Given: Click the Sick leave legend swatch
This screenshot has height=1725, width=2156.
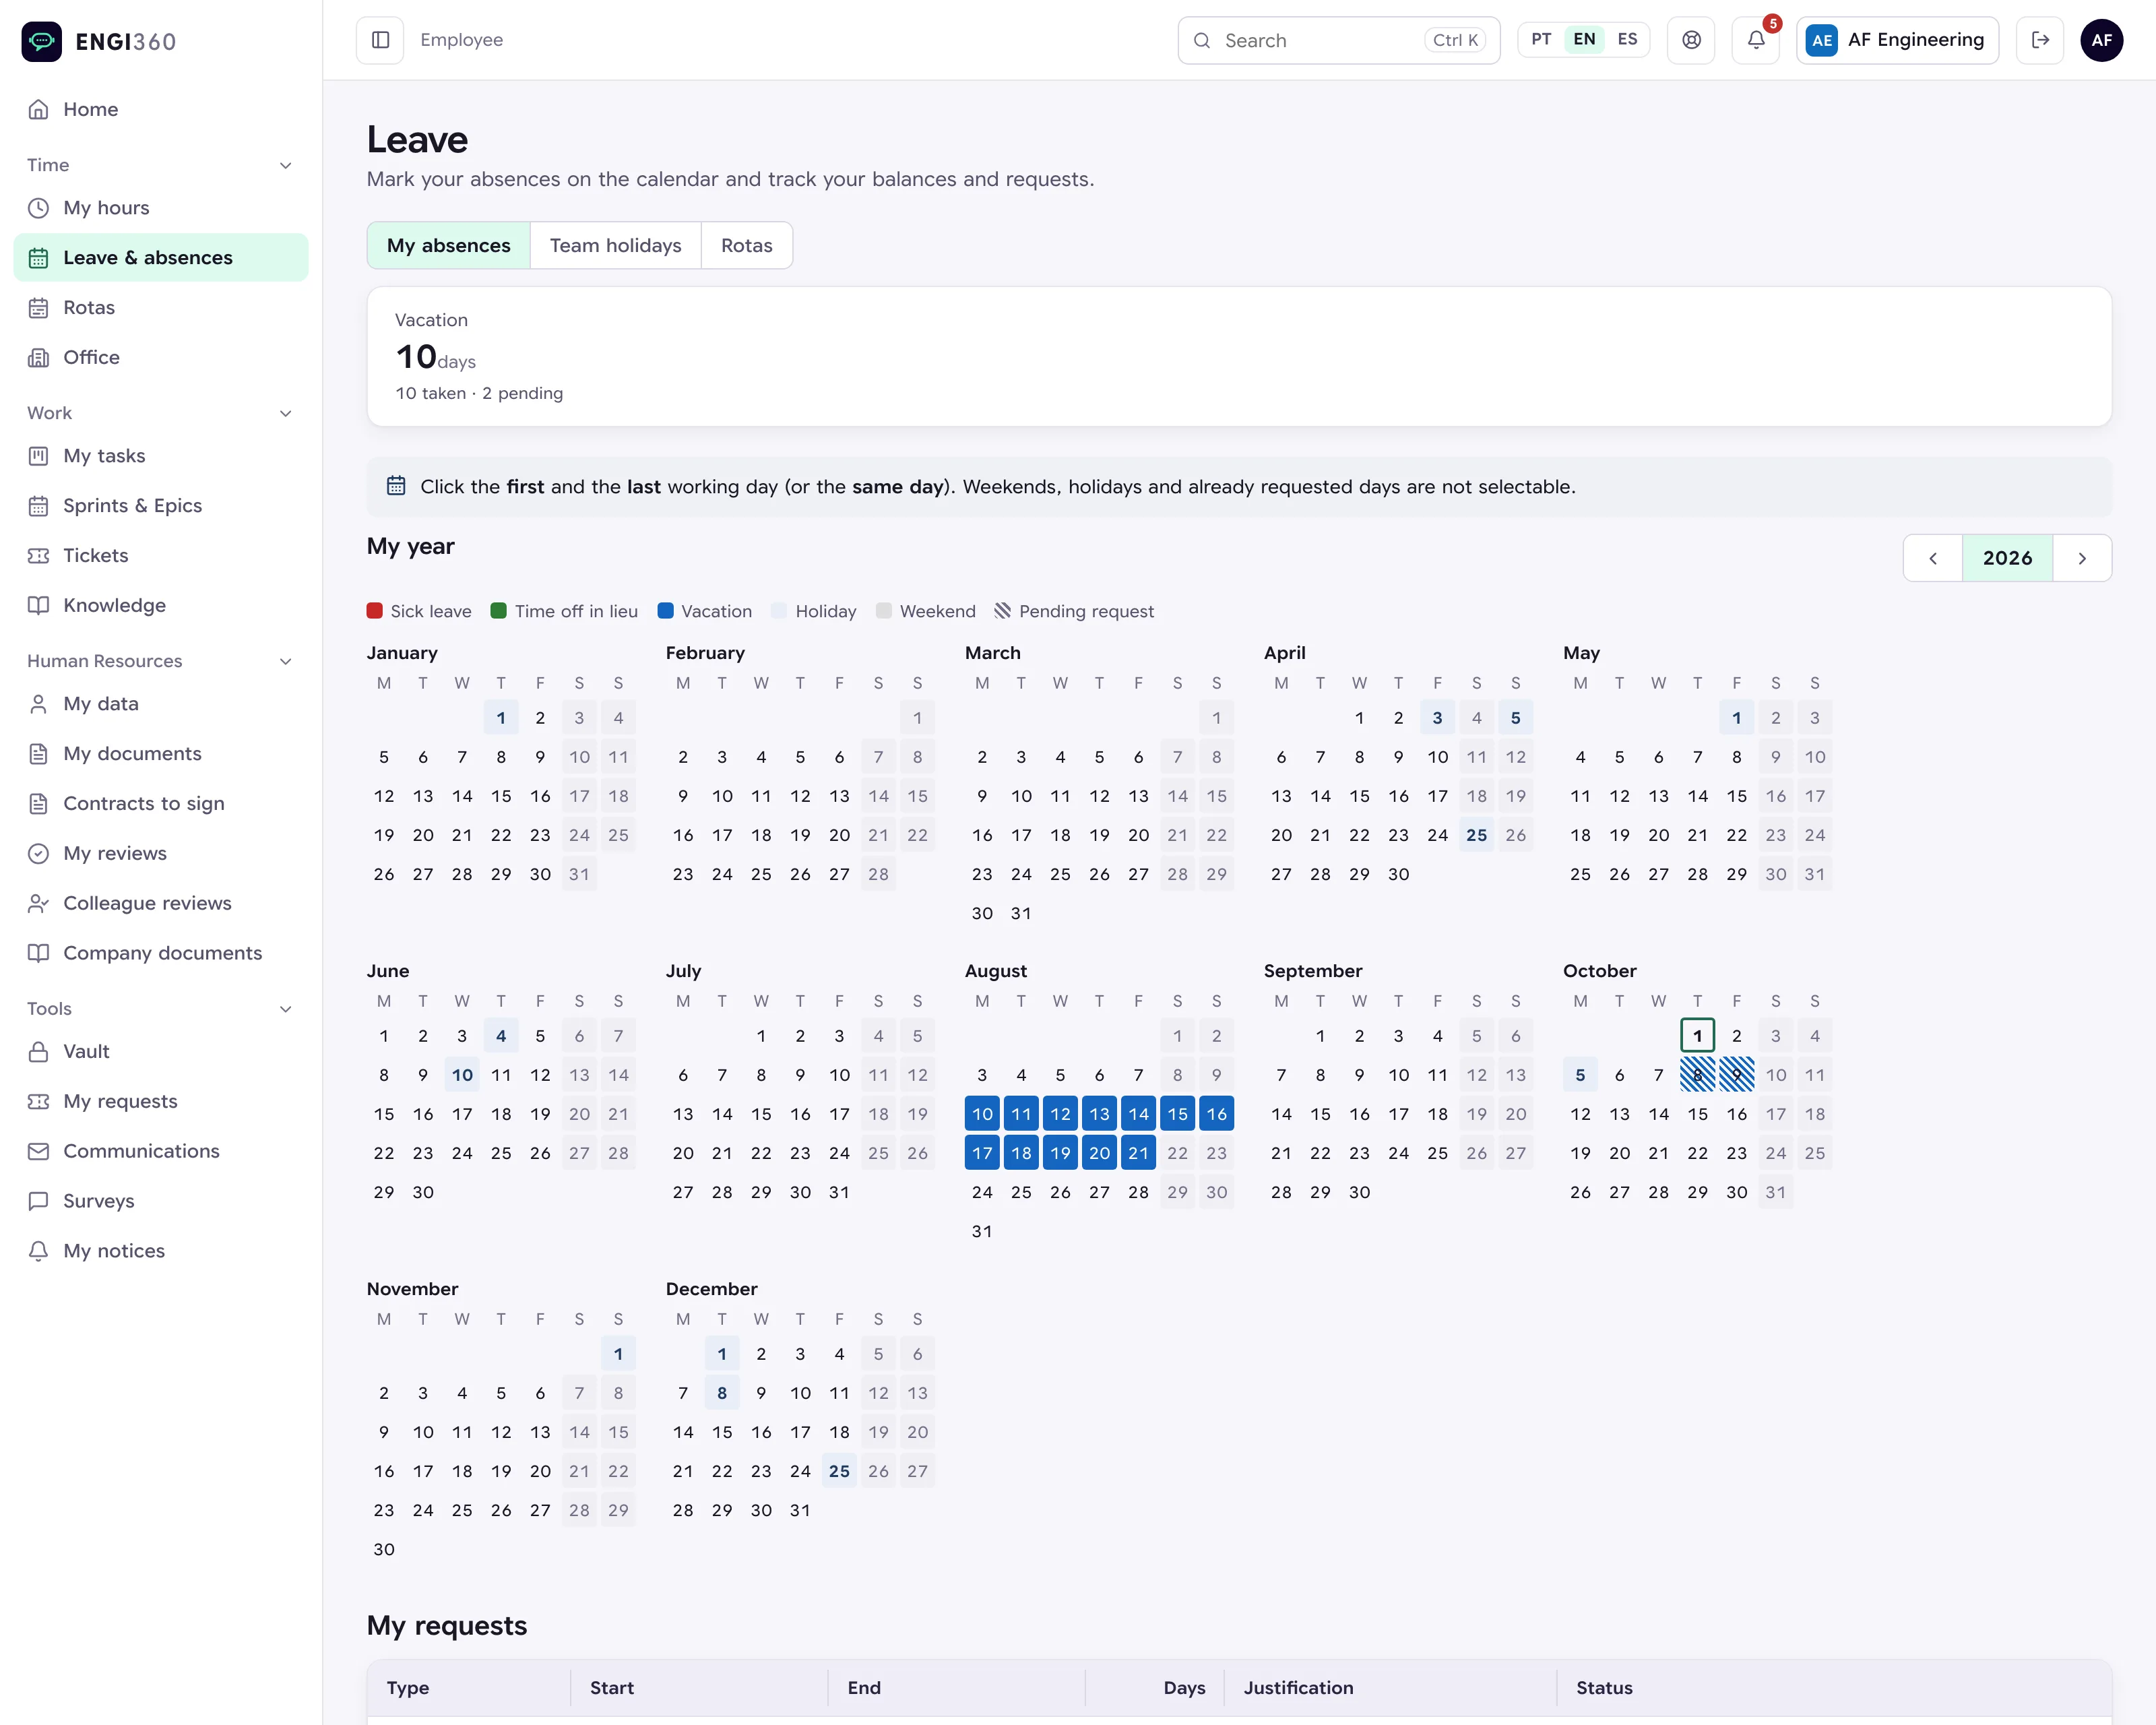Looking at the screenshot, I should point(374,611).
